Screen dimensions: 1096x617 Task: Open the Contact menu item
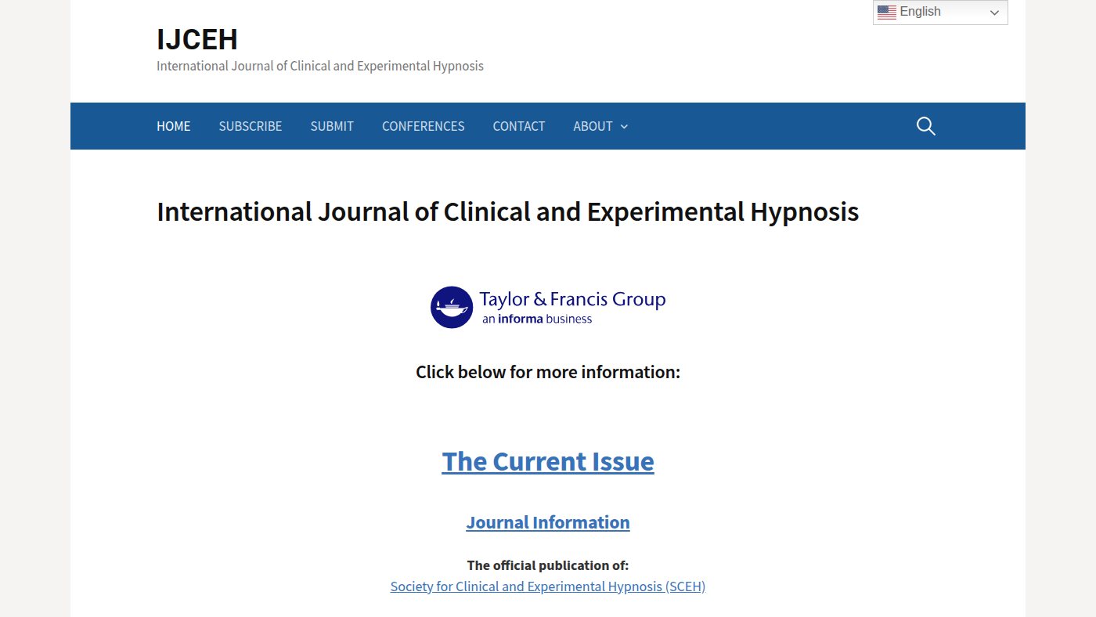click(519, 126)
